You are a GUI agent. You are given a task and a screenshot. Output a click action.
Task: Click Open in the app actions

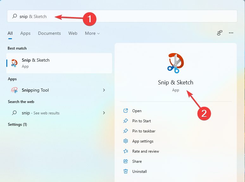(137, 111)
